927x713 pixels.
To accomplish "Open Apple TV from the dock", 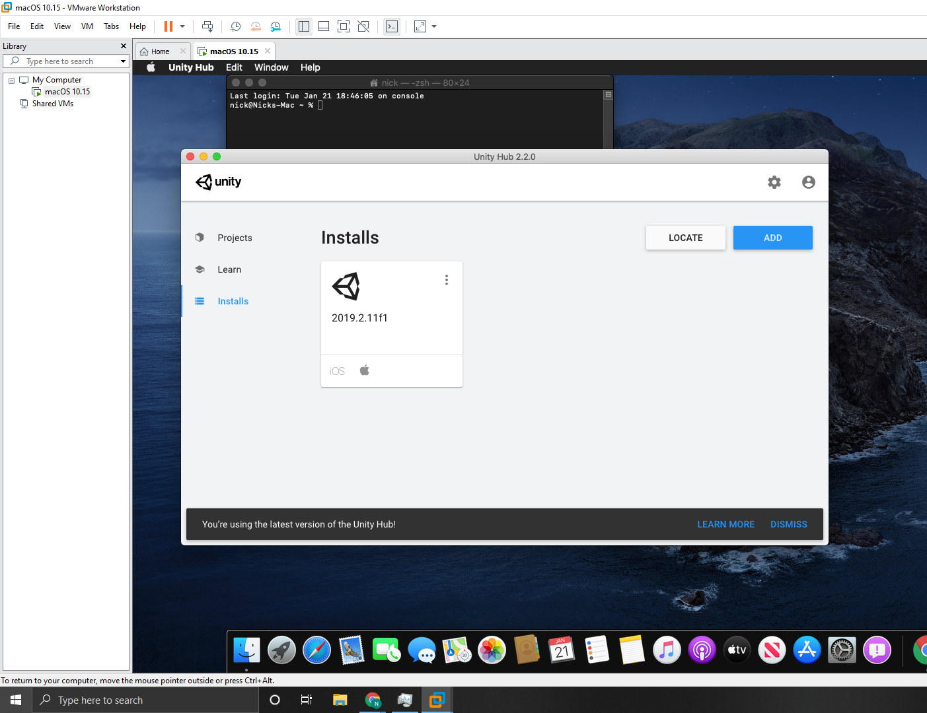I will (737, 650).
